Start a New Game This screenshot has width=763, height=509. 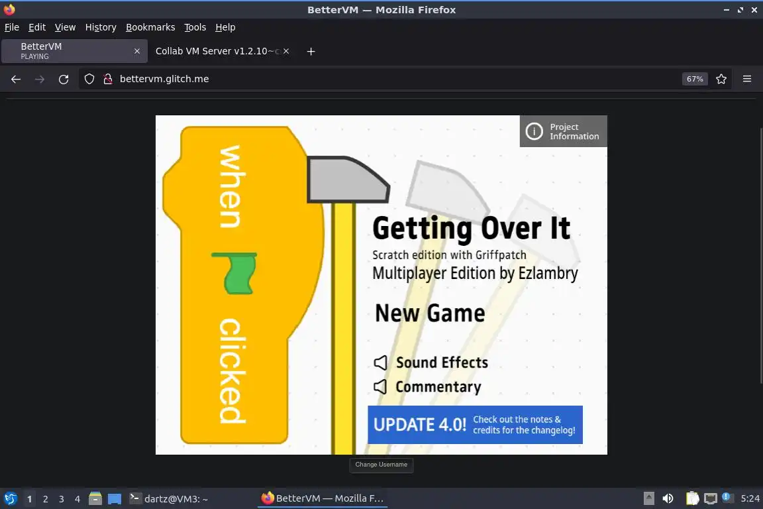point(430,313)
